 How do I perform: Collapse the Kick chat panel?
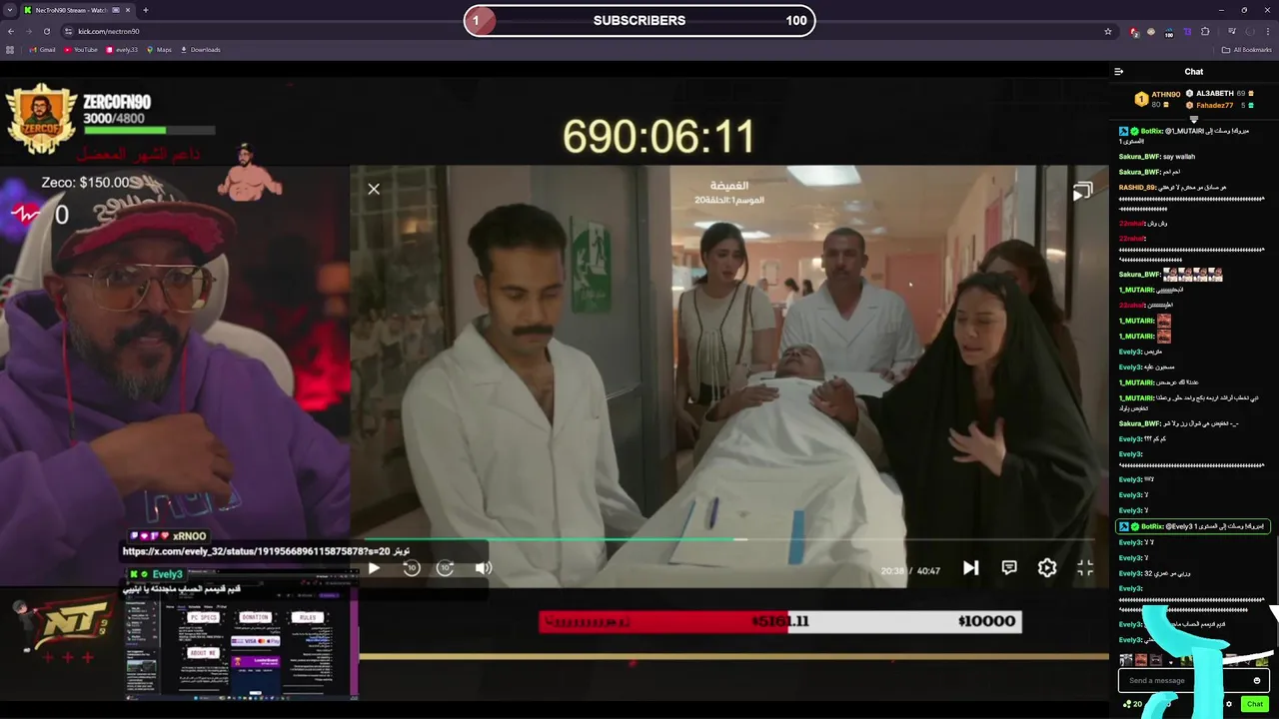tap(1118, 72)
